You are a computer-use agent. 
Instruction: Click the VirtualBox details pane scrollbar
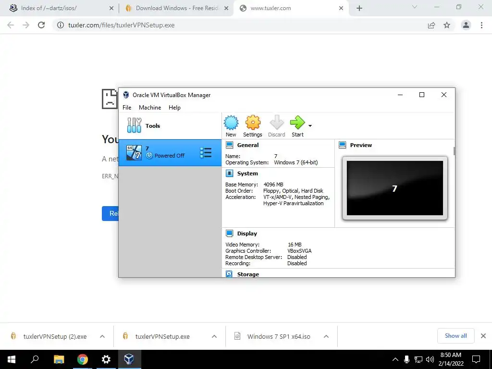(x=454, y=150)
